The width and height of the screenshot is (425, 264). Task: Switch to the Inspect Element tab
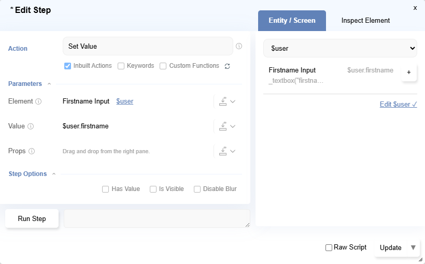pos(365,21)
